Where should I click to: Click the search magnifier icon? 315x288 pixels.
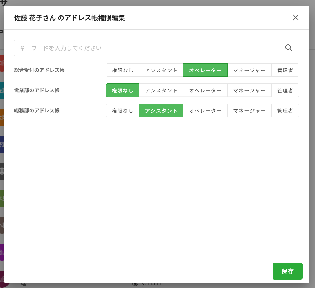(x=289, y=48)
